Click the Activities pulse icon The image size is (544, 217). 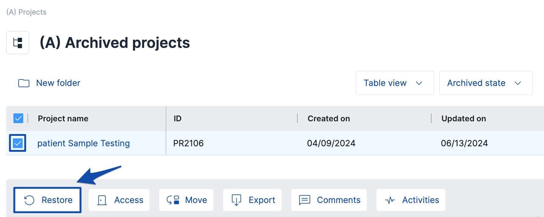[x=390, y=200]
